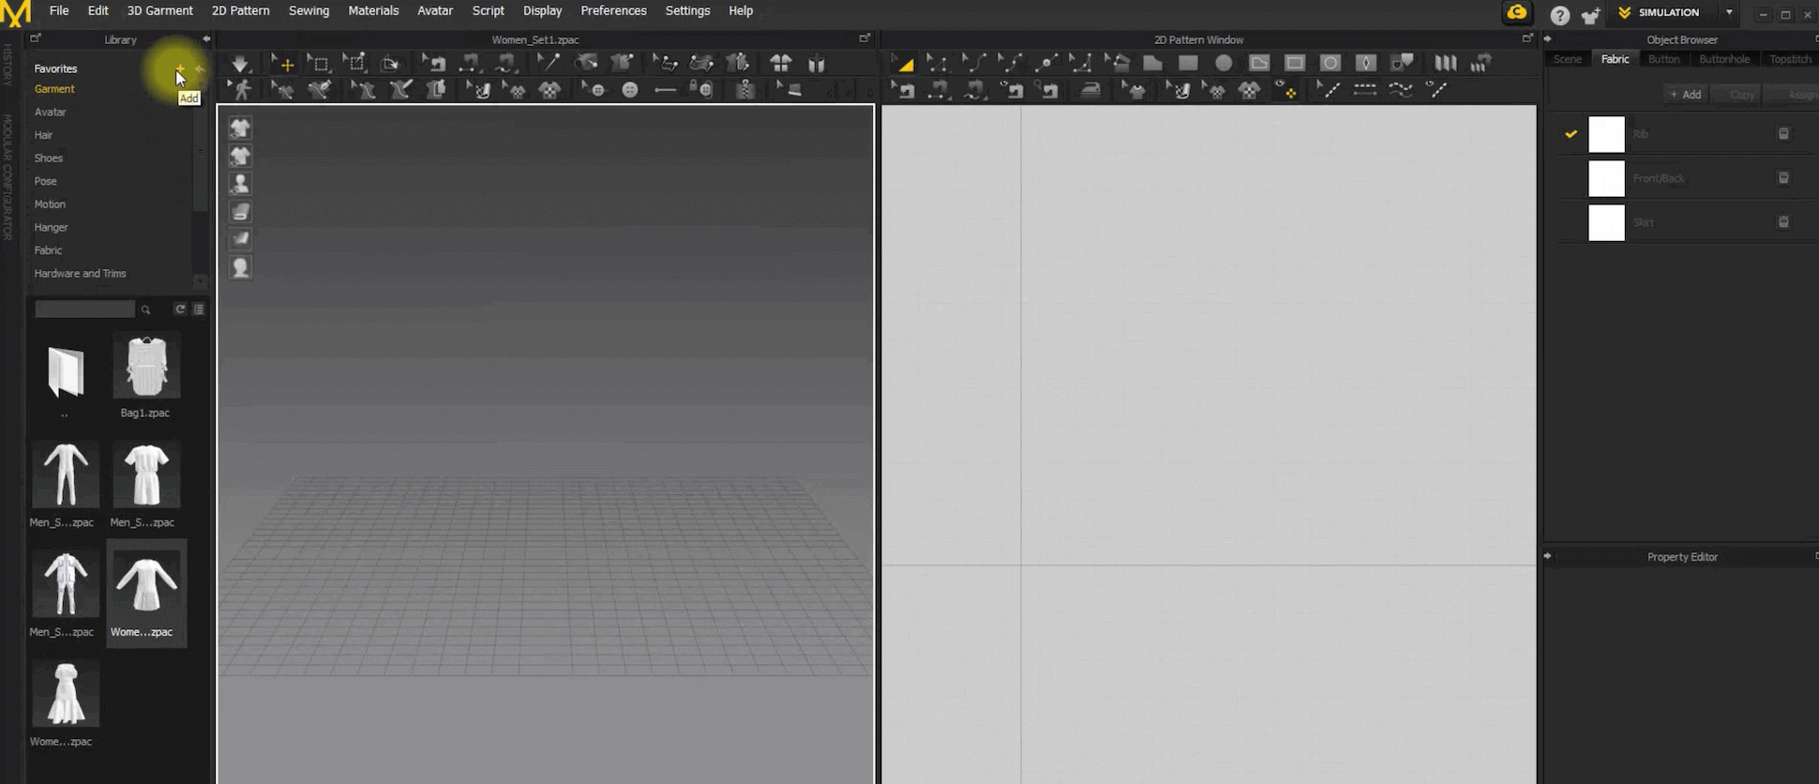The width and height of the screenshot is (1819, 784).
Task: Select the Segment Sewing tool in 3D toolbar
Action: tap(469, 63)
